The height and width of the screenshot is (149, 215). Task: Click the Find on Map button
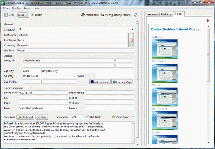pyautogui.click(x=122, y=82)
